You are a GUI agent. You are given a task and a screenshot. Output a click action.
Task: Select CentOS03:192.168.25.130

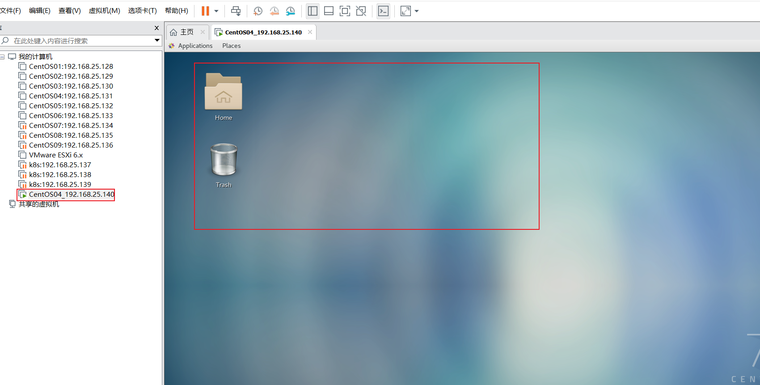coord(71,86)
